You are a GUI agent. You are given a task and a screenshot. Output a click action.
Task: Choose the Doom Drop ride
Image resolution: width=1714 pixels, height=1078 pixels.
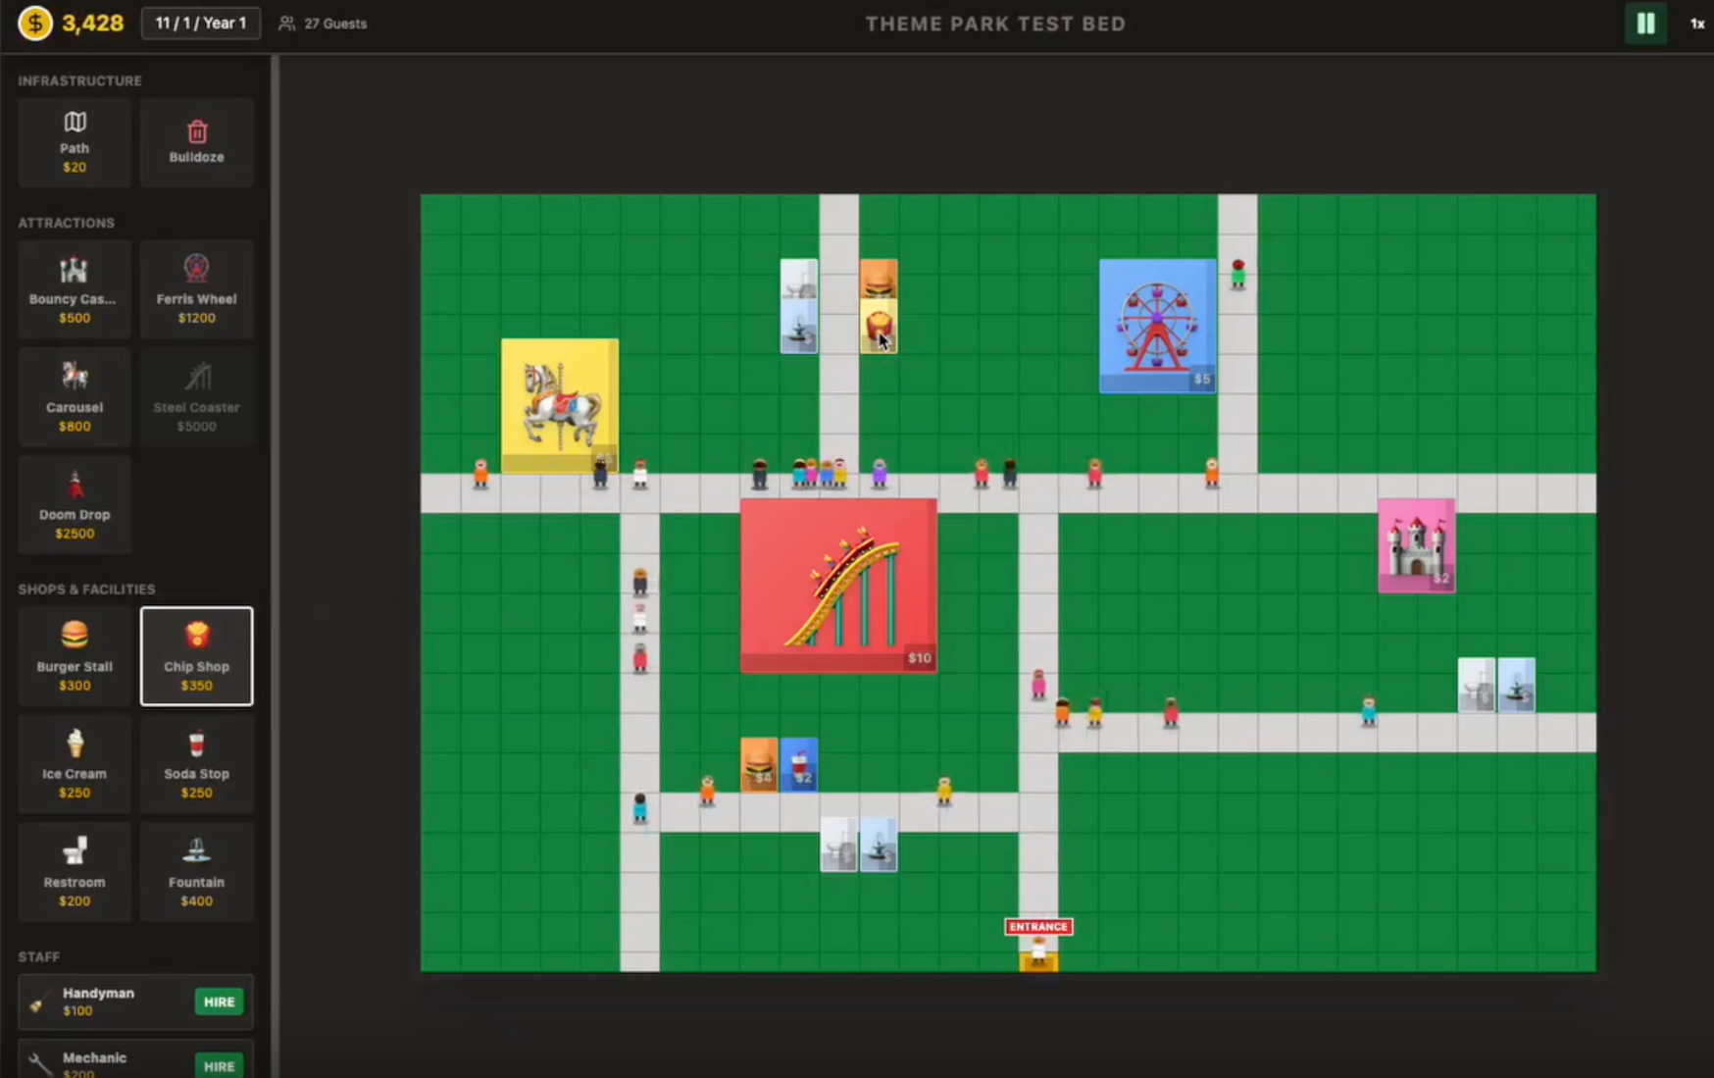(x=75, y=505)
